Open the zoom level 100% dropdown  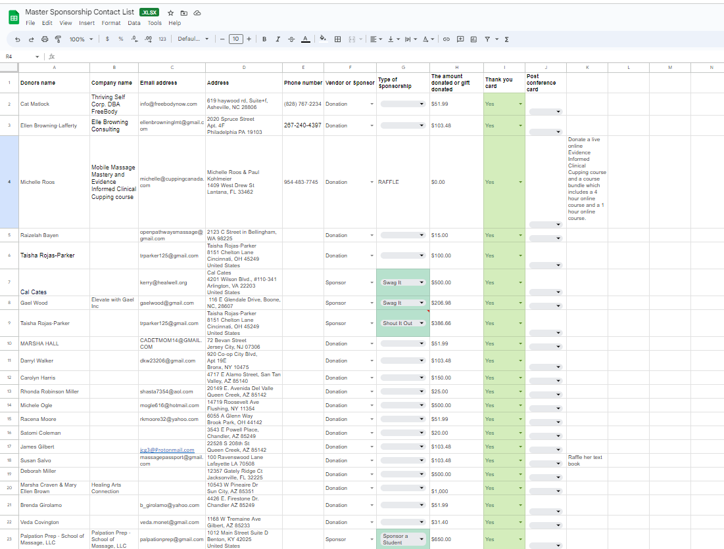(x=81, y=39)
